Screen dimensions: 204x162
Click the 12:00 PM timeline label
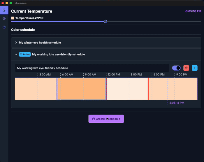click(x=114, y=75)
